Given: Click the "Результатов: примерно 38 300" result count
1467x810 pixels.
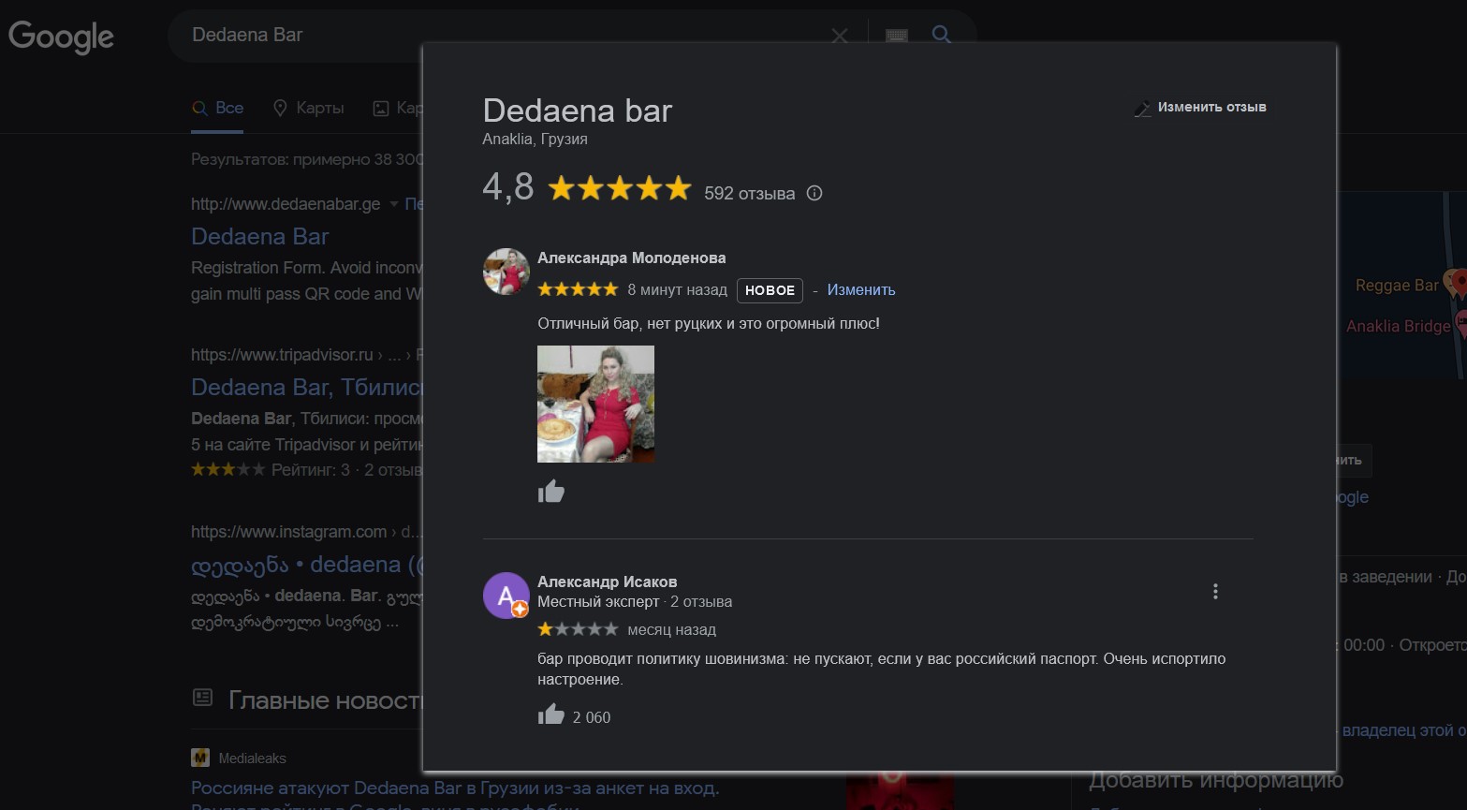Looking at the screenshot, I should pyautogui.click(x=307, y=160).
